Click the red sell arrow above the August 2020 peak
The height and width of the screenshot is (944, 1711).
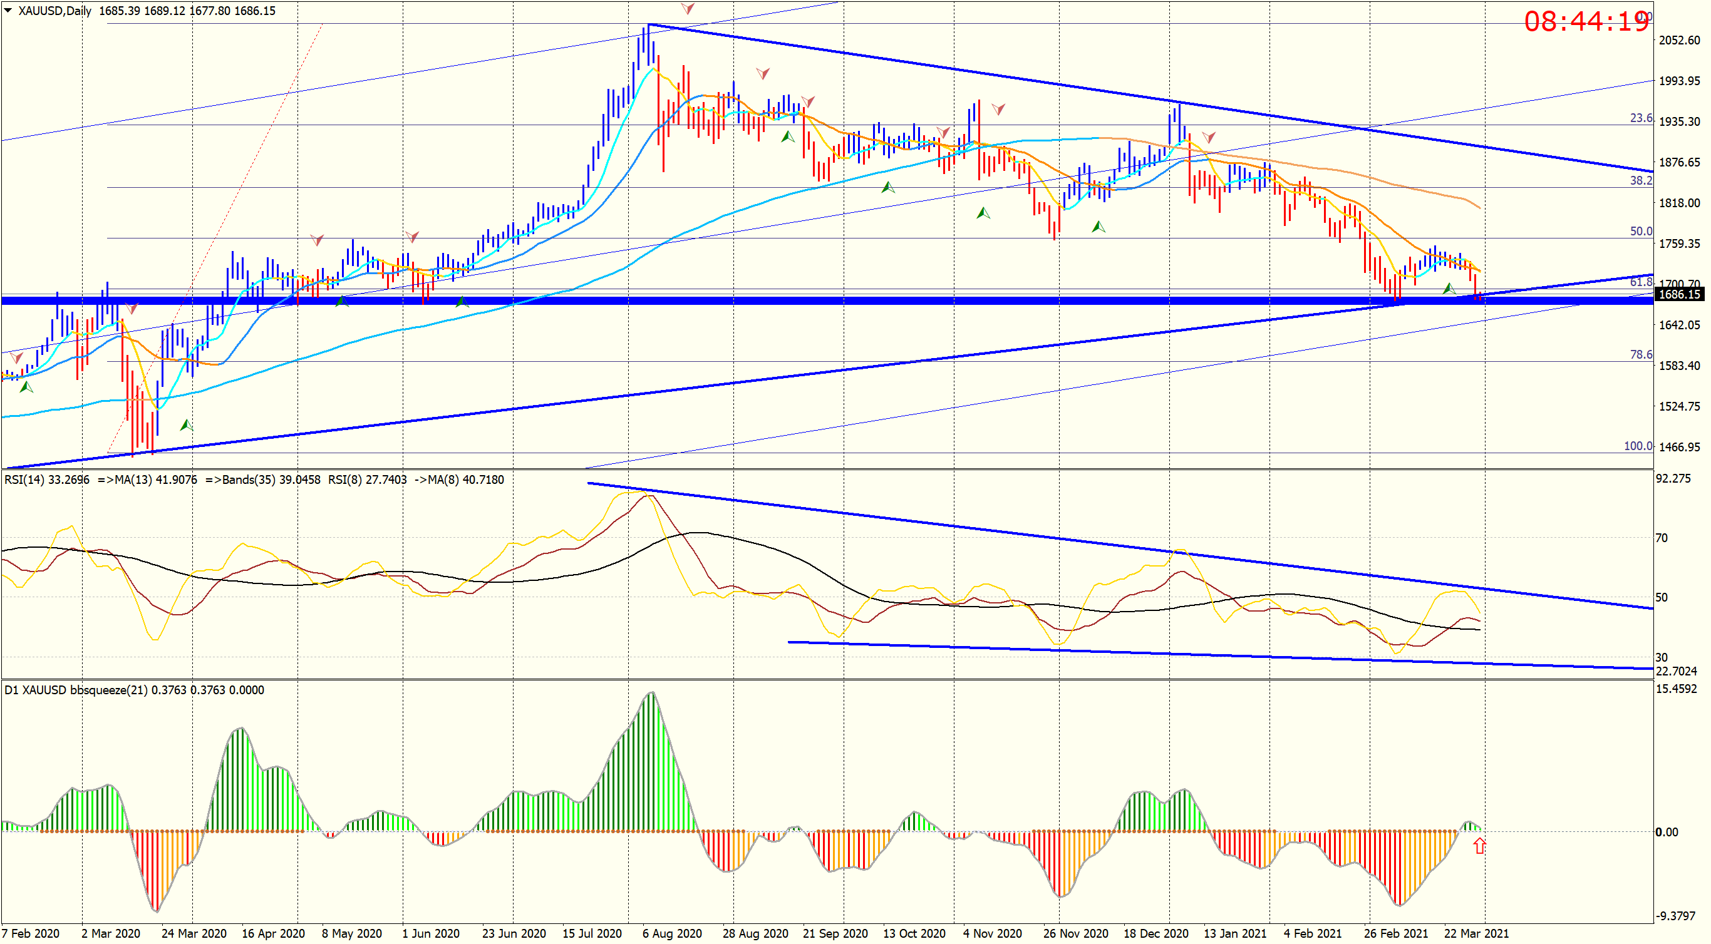pos(688,9)
